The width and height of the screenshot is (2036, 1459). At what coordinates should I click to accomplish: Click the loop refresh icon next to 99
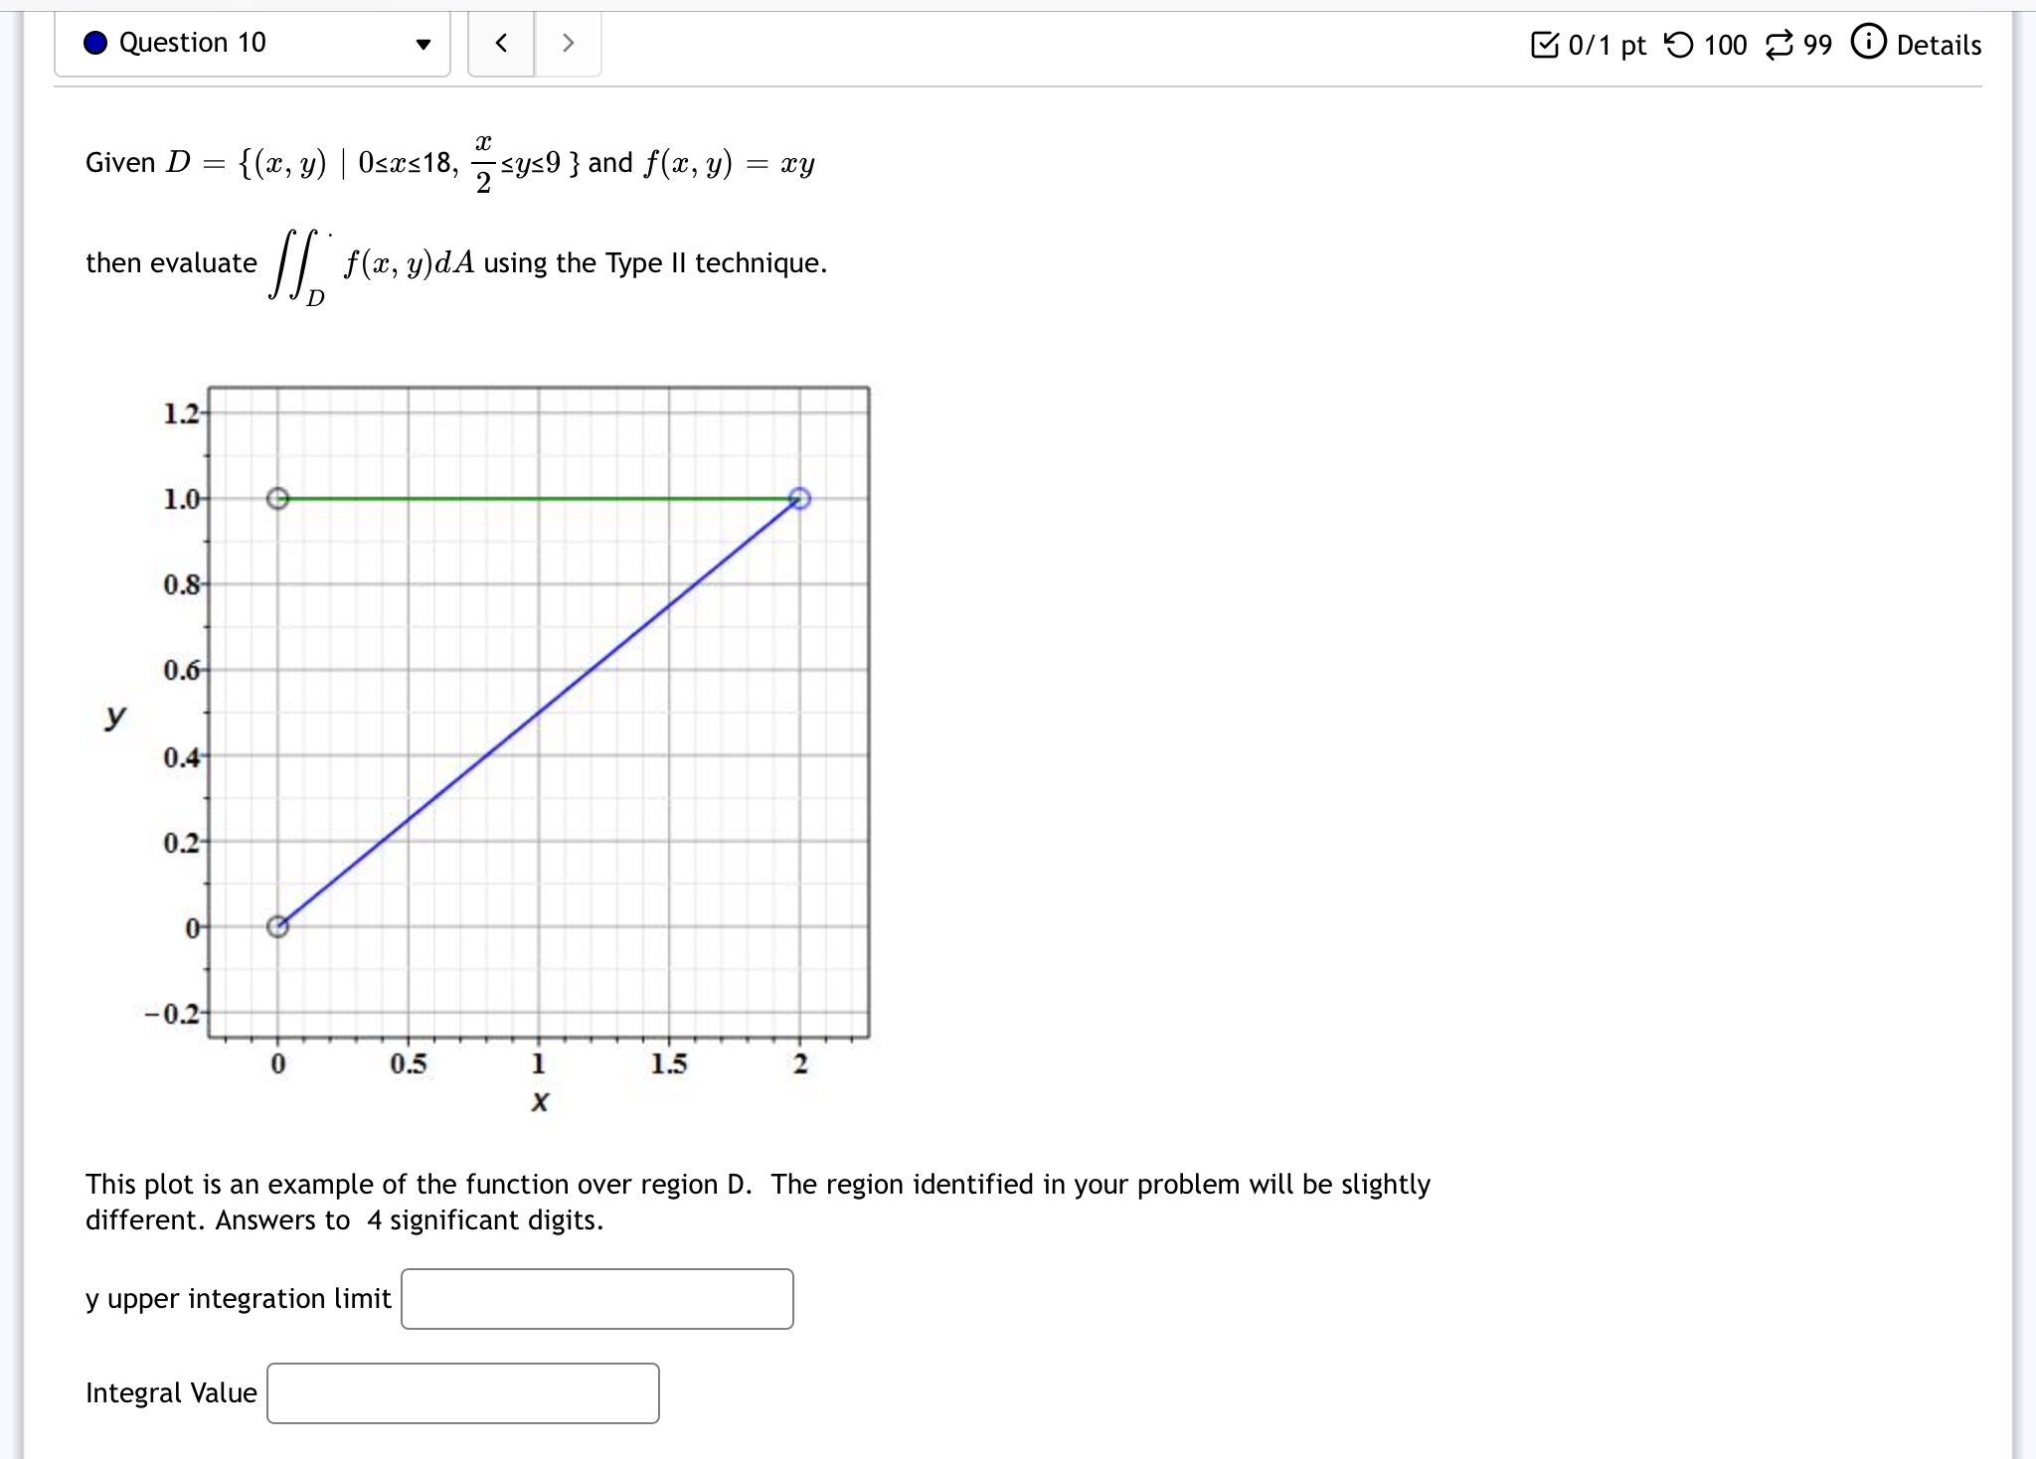(1781, 45)
